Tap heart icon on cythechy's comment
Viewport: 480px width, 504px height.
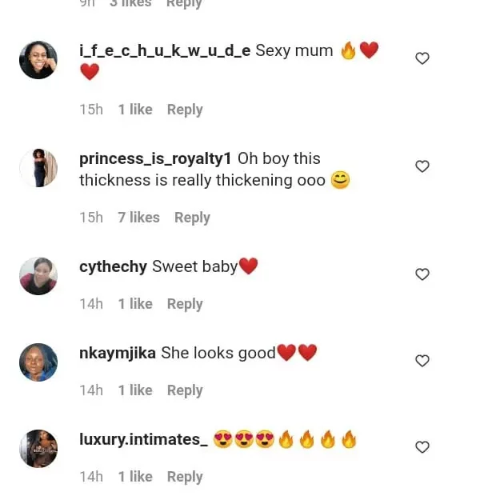click(422, 274)
